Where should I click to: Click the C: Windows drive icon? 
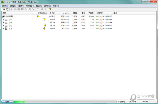click(6, 28)
